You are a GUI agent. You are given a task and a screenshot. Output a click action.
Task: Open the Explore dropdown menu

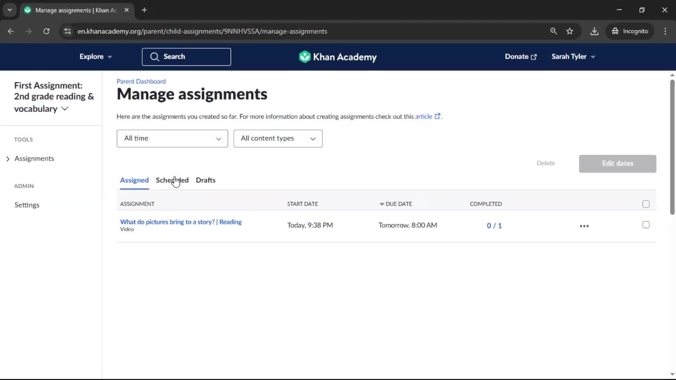[x=95, y=57]
